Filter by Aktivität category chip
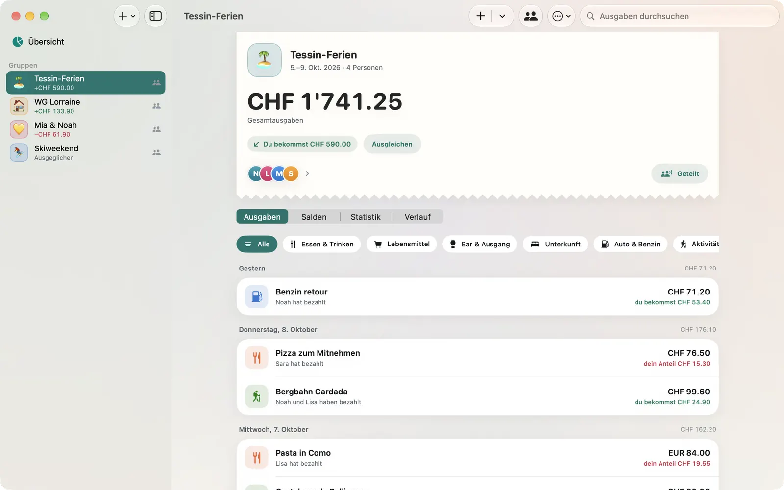 [x=697, y=244]
